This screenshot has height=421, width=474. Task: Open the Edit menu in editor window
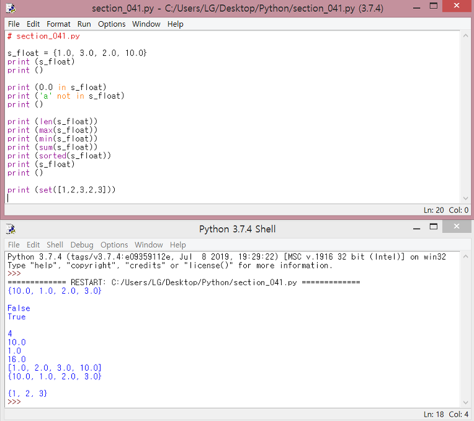pyautogui.click(x=33, y=24)
